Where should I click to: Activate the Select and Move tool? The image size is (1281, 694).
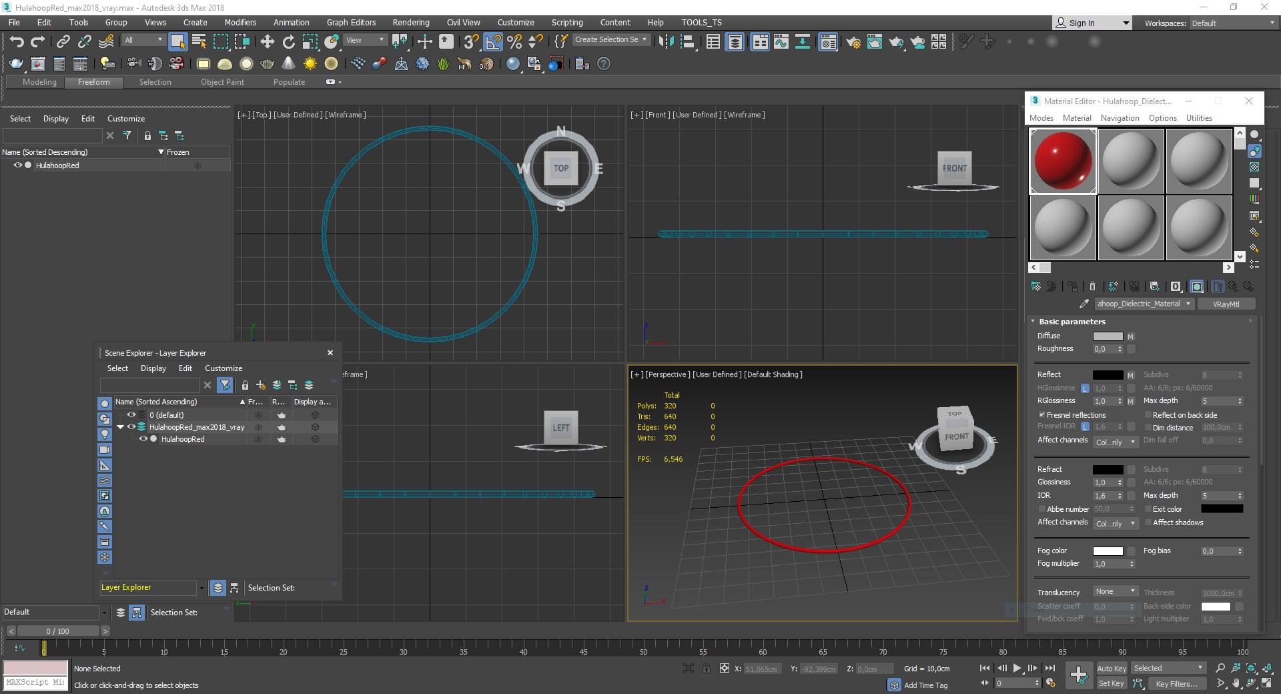point(268,42)
